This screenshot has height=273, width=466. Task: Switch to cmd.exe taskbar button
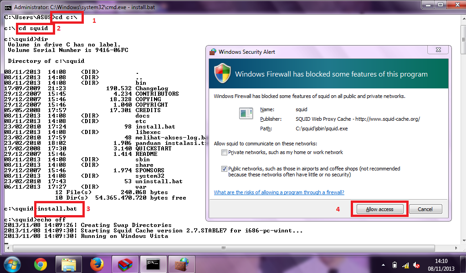pos(154,264)
